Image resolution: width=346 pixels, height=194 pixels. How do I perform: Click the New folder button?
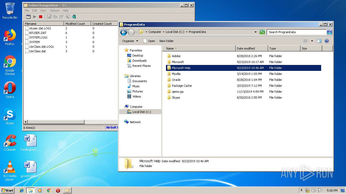tap(167, 41)
